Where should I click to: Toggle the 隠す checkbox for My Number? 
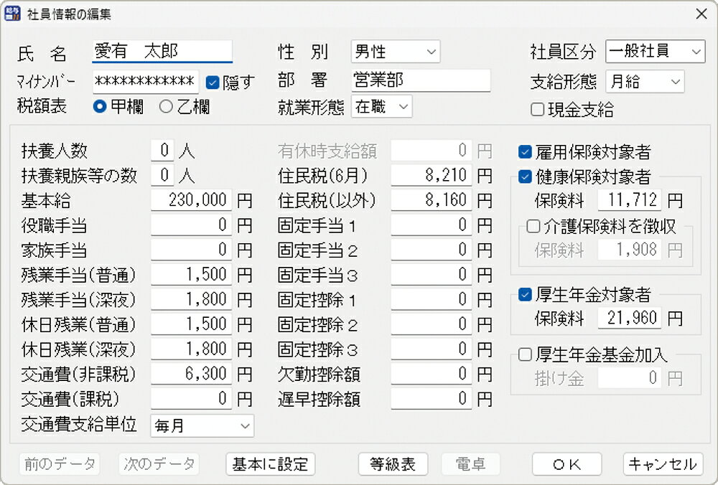[213, 82]
